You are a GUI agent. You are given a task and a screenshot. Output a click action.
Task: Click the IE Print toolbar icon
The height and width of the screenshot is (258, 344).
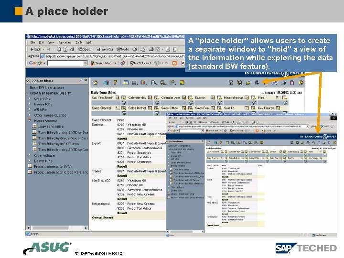pyautogui.click(x=151, y=49)
